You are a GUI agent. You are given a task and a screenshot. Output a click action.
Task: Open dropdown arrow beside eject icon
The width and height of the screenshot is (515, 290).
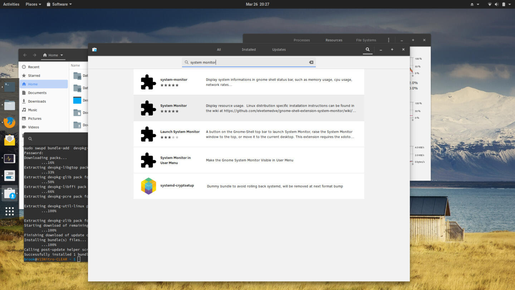[x=478, y=4]
